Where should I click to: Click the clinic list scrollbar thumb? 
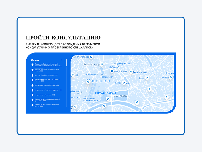point(67,63)
